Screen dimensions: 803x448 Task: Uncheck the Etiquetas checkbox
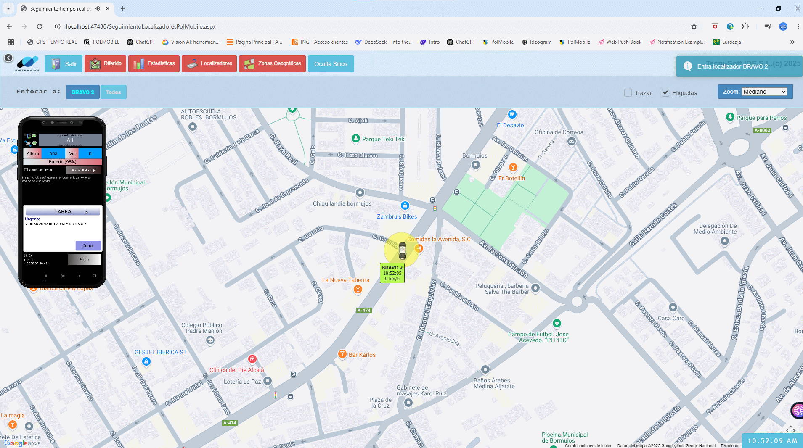click(665, 93)
